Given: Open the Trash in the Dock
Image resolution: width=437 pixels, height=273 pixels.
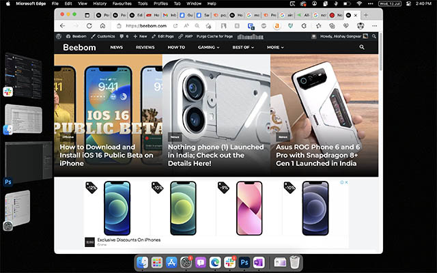Looking at the screenshot, I should point(294,262).
